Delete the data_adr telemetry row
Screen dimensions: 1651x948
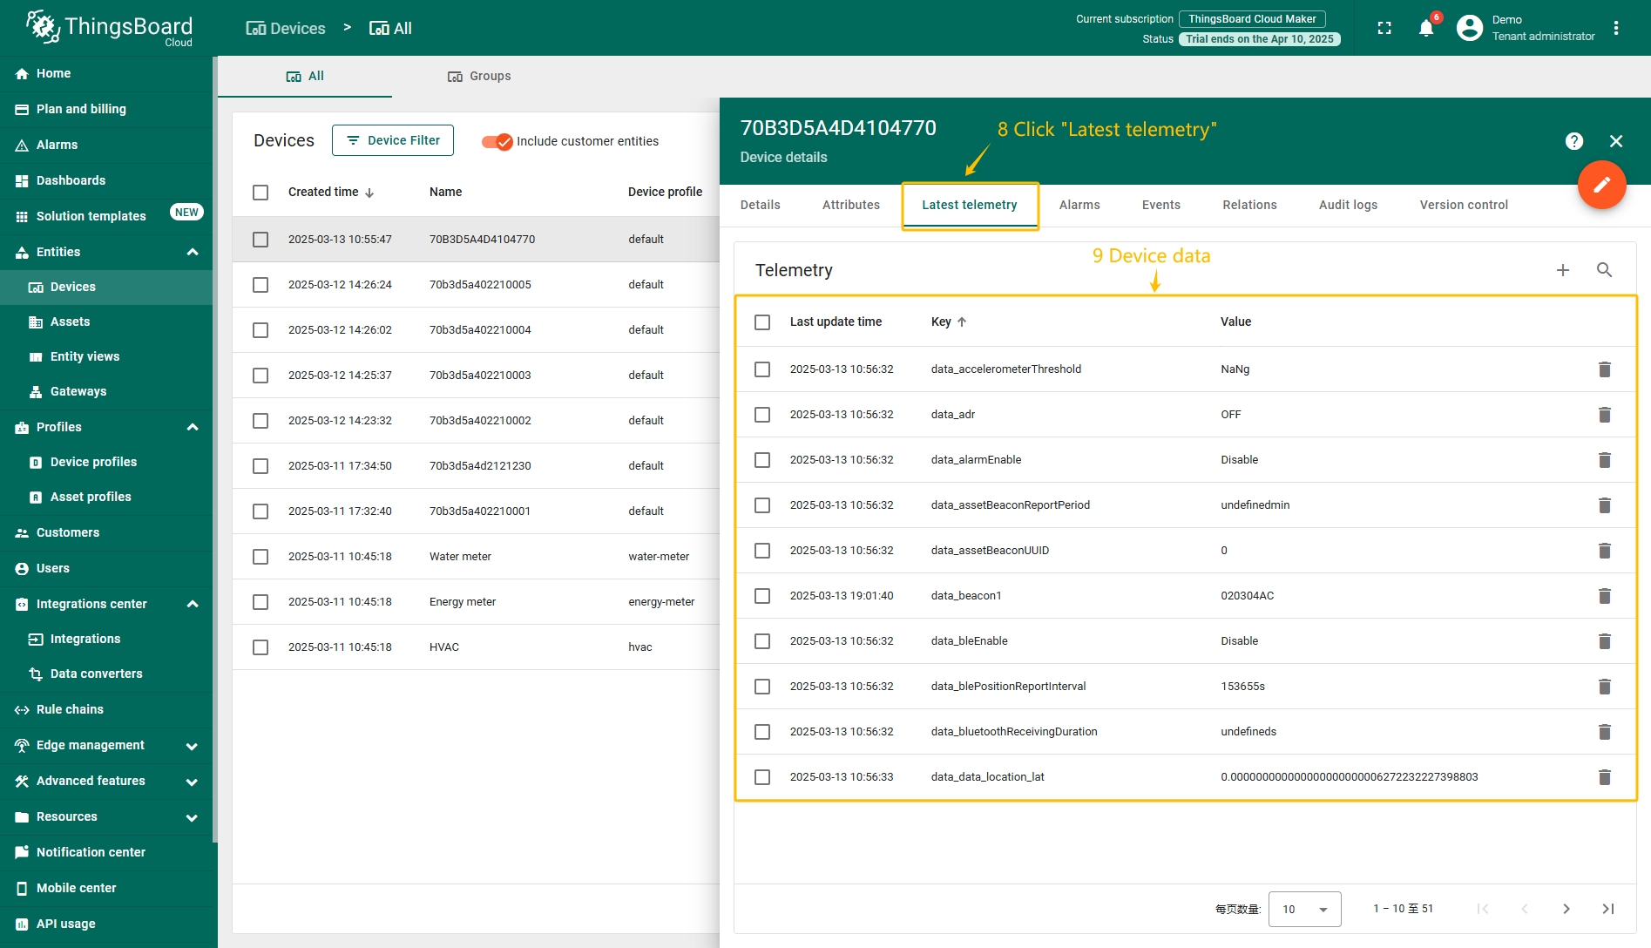point(1604,415)
